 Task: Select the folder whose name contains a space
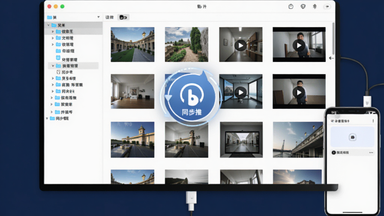(x=69, y=85)
